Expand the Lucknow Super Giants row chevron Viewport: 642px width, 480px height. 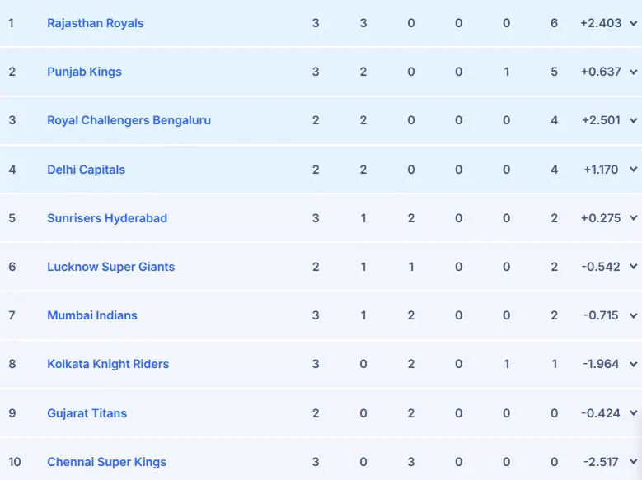633,268
